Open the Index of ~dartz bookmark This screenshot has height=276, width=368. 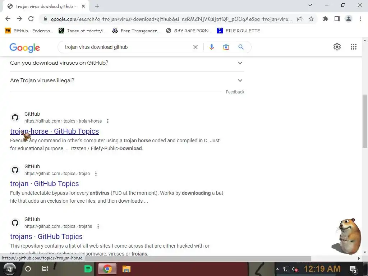click(x=83, y=31)
